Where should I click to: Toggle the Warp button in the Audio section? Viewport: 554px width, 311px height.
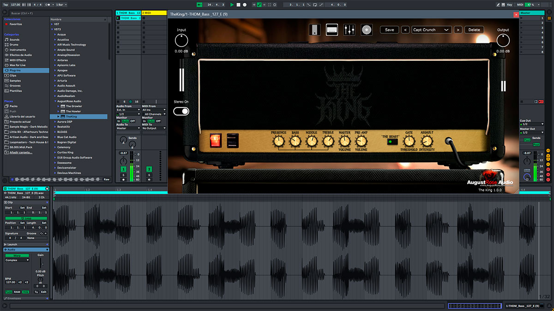17,255
